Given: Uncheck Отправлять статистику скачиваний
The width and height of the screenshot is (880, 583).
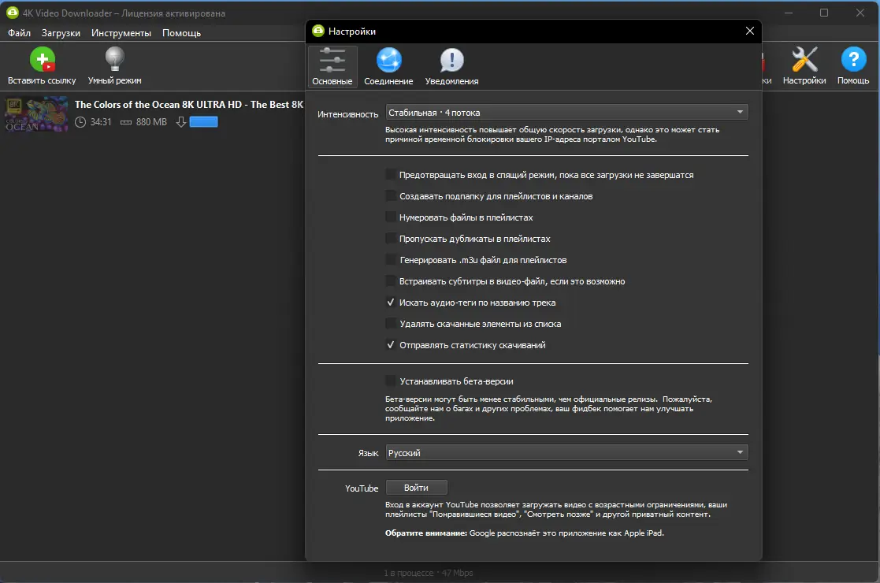Looking at the screenshot, I should point(391,345).
